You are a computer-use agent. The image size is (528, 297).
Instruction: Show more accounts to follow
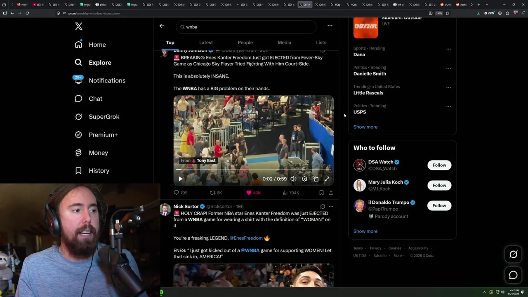365,231
